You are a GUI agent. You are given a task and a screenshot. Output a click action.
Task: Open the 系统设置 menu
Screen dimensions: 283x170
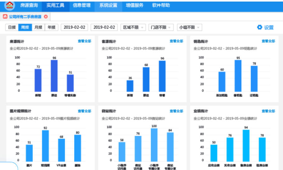108,5
